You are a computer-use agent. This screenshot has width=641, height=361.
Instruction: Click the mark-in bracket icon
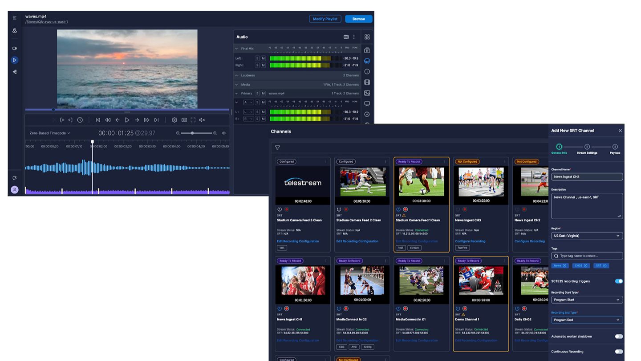point(63,120)
